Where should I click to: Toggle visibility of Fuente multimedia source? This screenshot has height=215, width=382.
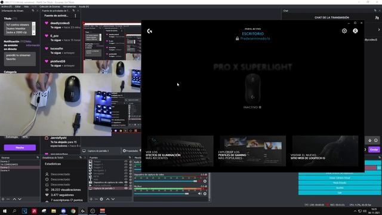[x=126, y=185]
